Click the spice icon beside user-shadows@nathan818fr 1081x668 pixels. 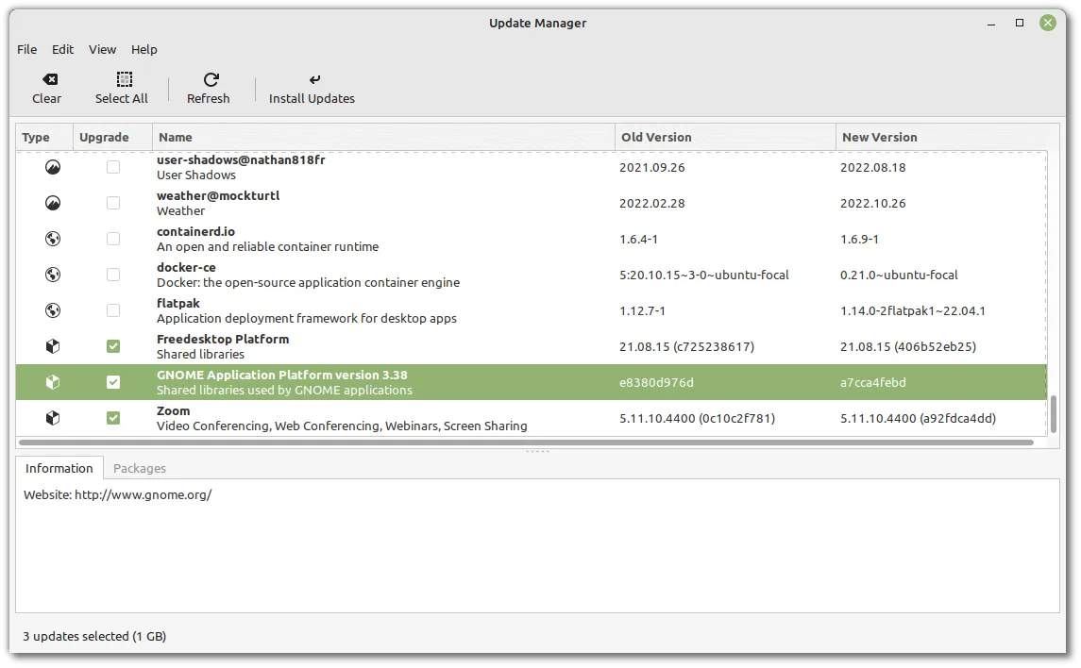52,166
